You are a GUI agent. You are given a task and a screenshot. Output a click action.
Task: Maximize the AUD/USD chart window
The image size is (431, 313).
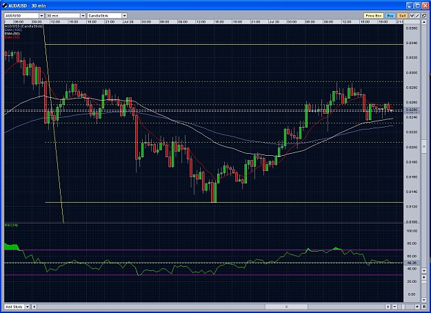pos(417,6)
